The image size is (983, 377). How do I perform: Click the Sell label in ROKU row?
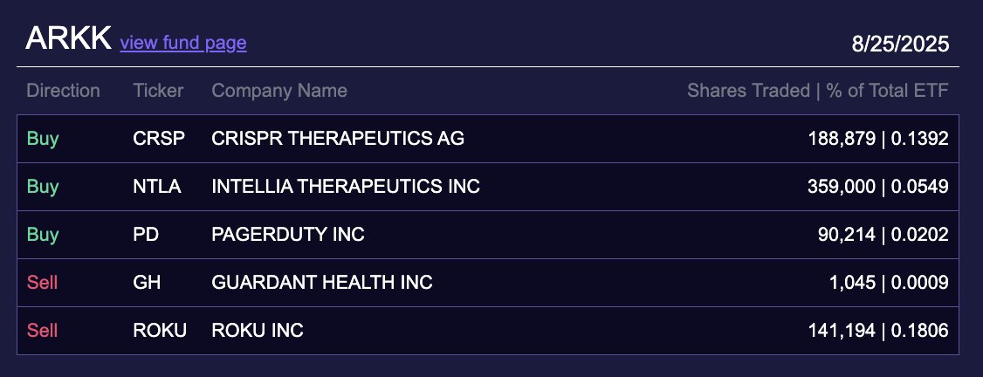42,331
